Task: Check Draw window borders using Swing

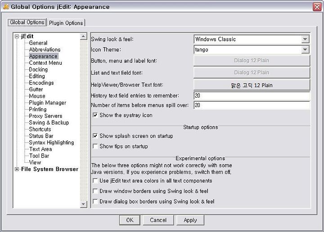Action: (x=95, y=191)
